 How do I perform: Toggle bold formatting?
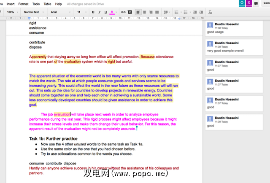pos(93,12)
